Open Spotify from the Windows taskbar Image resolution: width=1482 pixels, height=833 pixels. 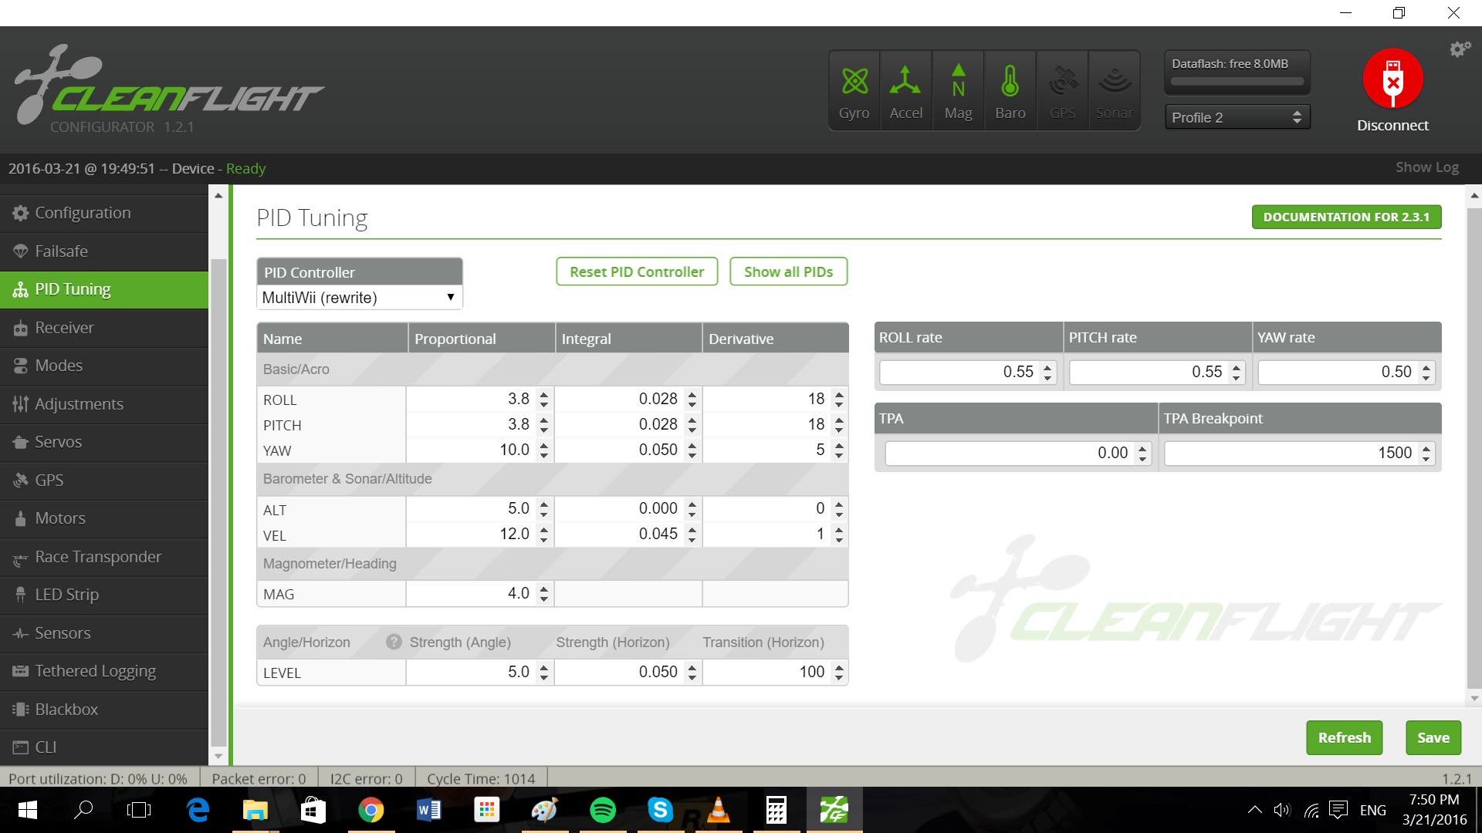(x=603, y=810)
